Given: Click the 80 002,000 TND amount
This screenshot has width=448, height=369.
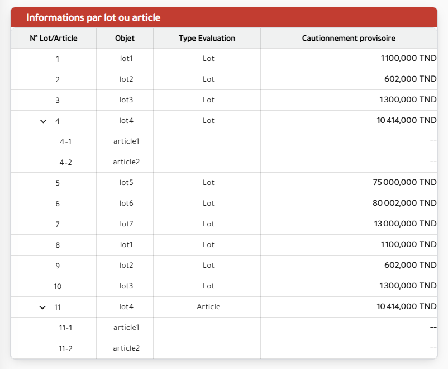Looking at the screenshot, I should pos(404,204).
